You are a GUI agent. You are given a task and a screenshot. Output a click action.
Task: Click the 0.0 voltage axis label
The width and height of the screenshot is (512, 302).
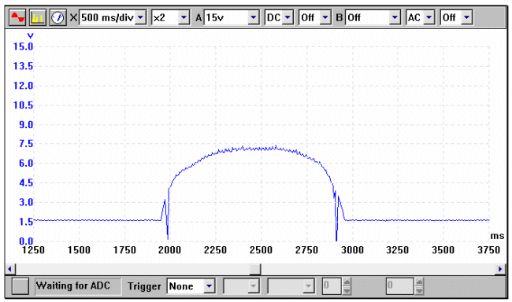26,241
